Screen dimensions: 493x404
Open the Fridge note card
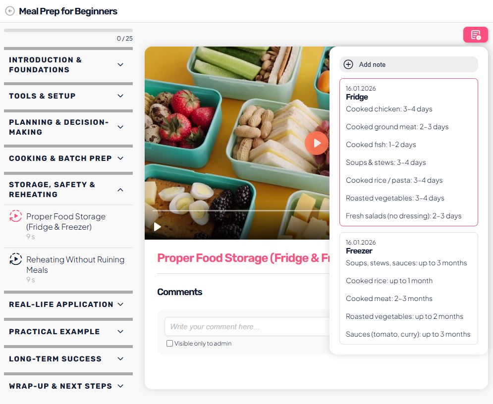tap(408, 152)
